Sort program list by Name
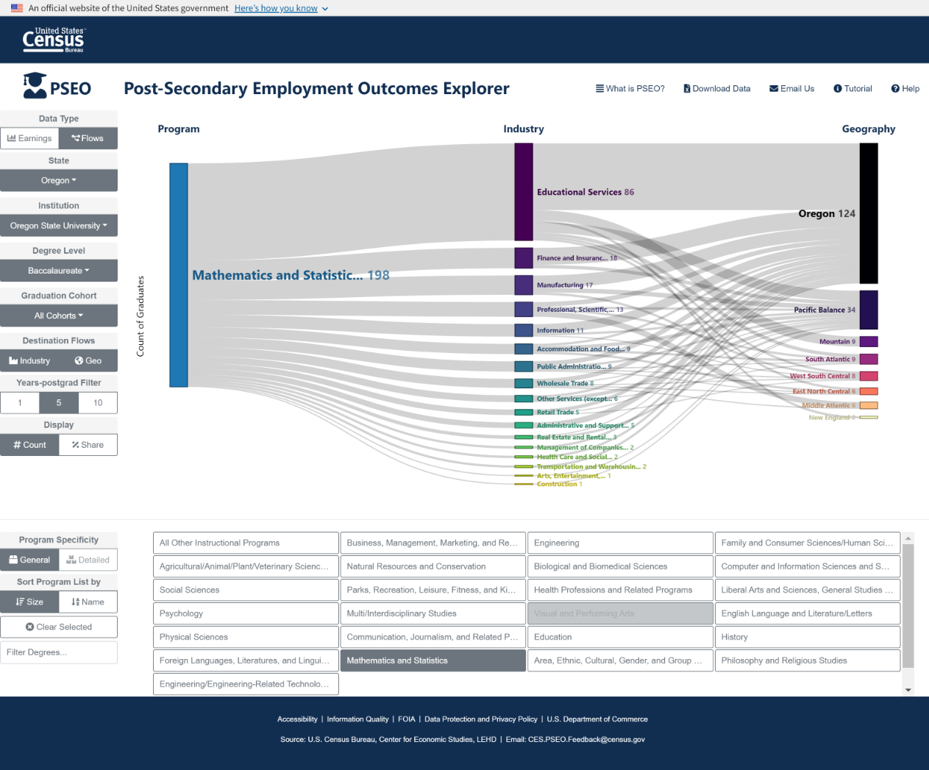This screenshot has width=929, height=770. pyautogui.click(x=88, y=602)
